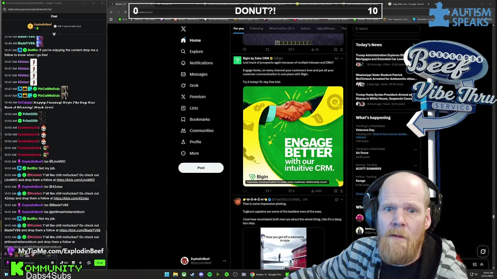Switch to the Autism tab

point(306,28)
